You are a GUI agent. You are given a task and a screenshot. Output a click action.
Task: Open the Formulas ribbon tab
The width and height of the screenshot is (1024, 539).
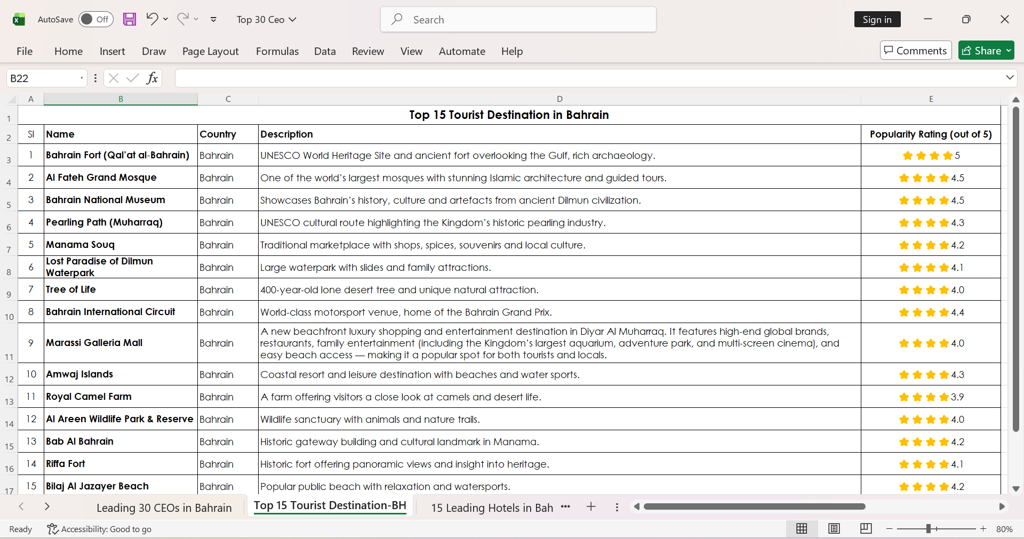click(x=277, y=51)
